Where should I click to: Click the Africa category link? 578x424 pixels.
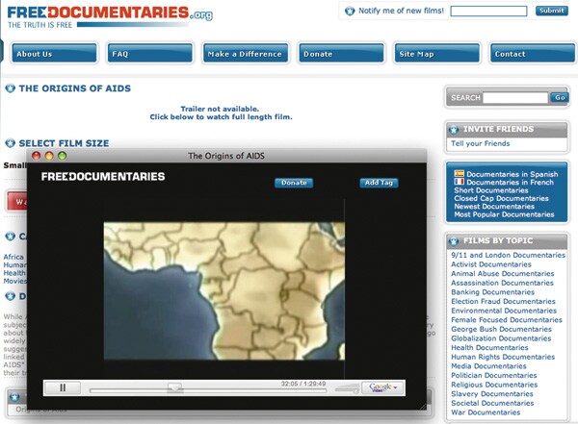point(13,257)
